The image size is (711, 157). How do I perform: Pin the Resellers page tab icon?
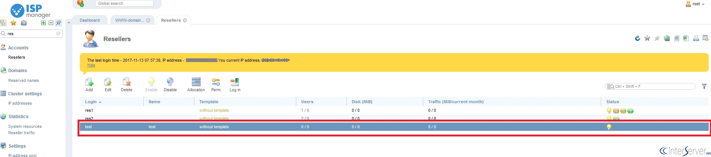657,38
